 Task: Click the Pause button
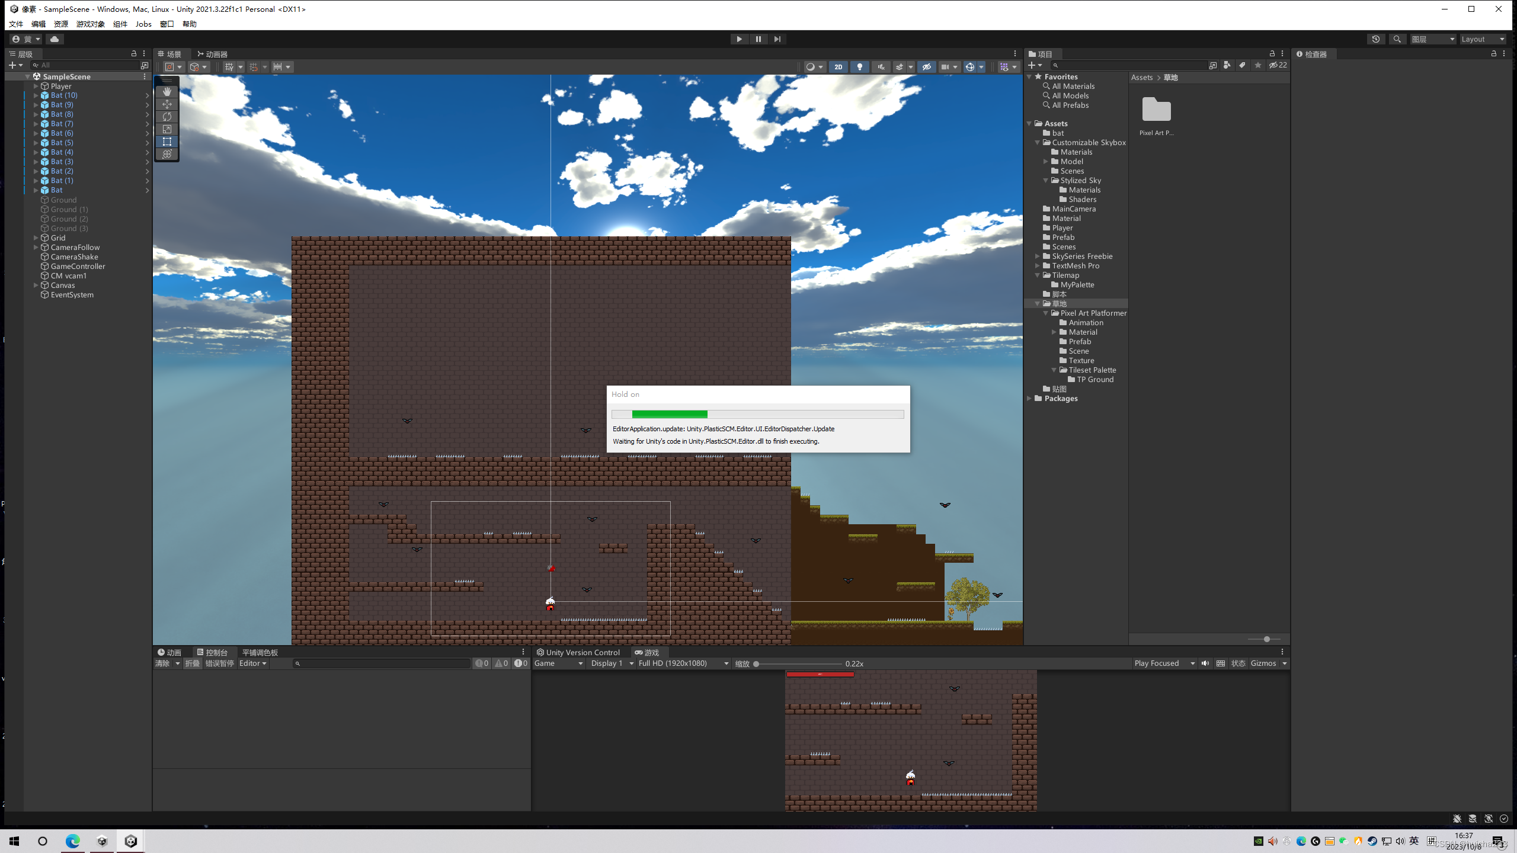[758, 39]
